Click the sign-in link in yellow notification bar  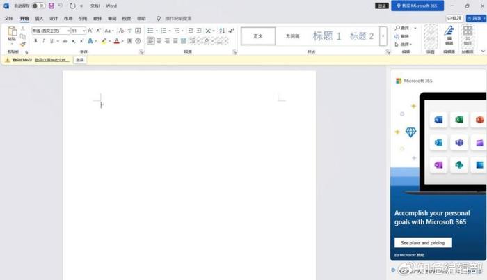[52, 60]
